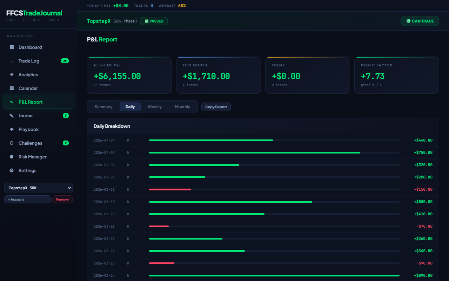Click the date 2026-04-02

(x=104, y=165)
